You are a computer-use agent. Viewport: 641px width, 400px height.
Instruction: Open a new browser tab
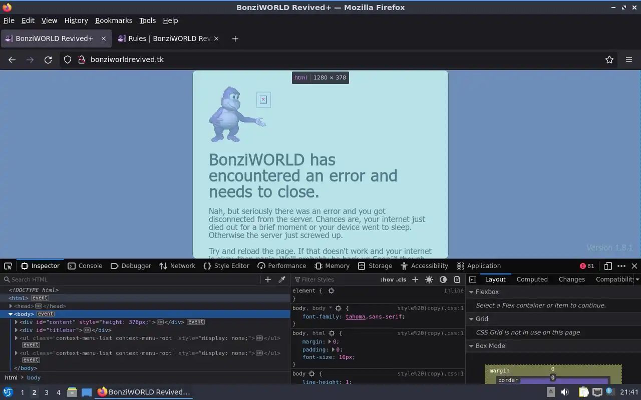235,38
